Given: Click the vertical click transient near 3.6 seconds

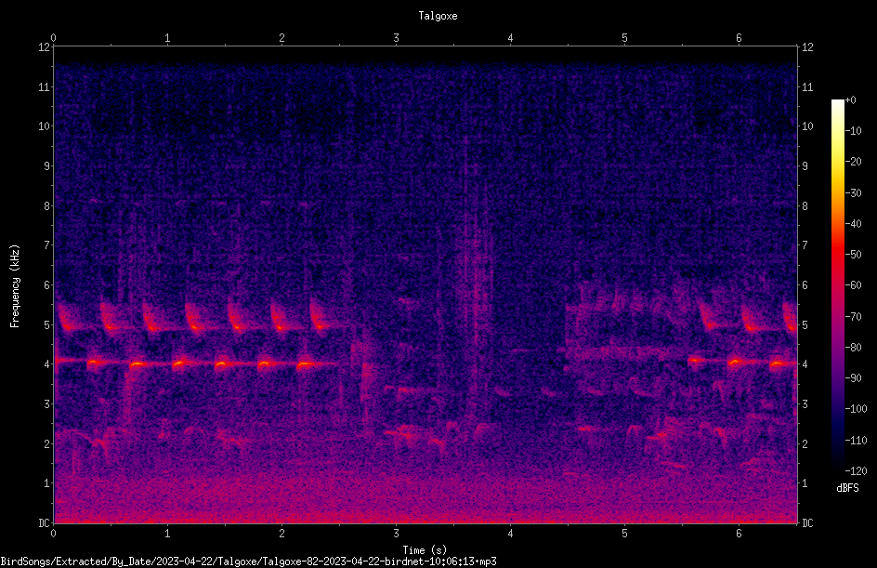Looking at the screenshot, I should 465,280.
